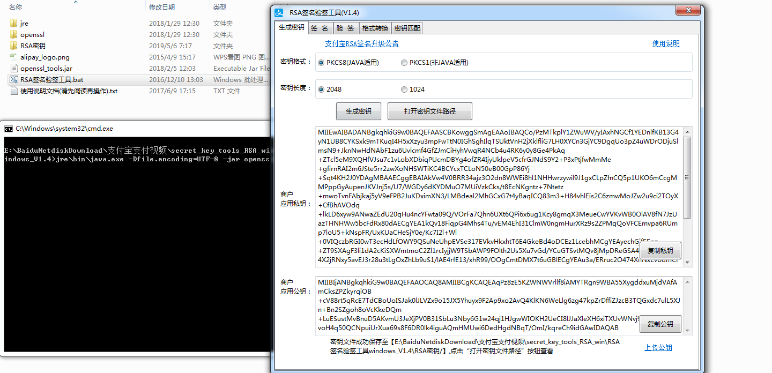Click the 'WPS看图 PNG' type cell
The image size is (772, 373).
(x=241, y=57)
